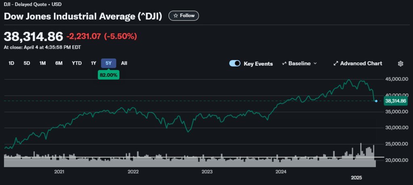Click the 25,000.00 y-axis label
413x185 pixels.
[x=396, y=144]
